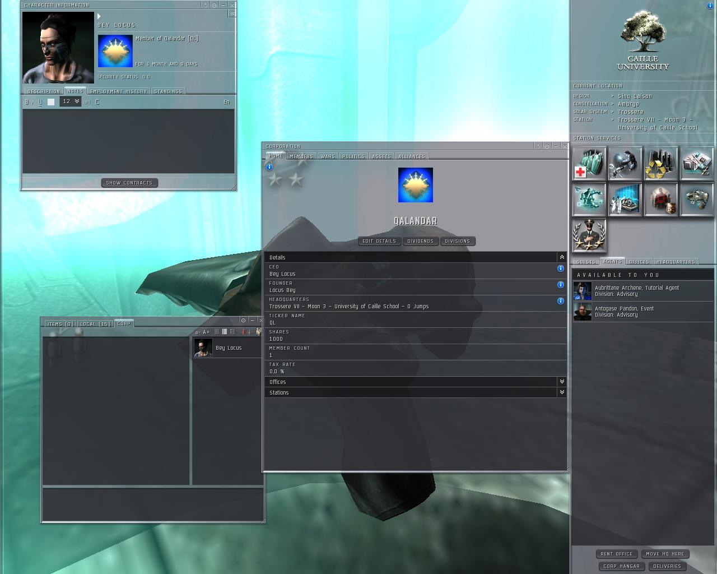Open the Medical station service

pyautogui.click(x=589, y=163)
